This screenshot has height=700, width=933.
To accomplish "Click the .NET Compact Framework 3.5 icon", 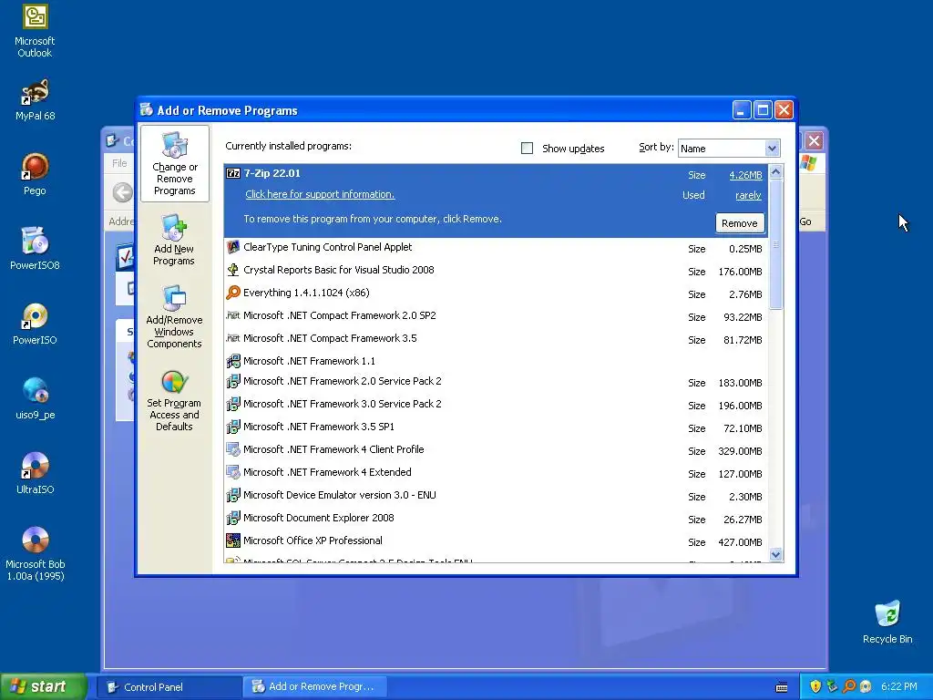I will [x=233, y=338].
